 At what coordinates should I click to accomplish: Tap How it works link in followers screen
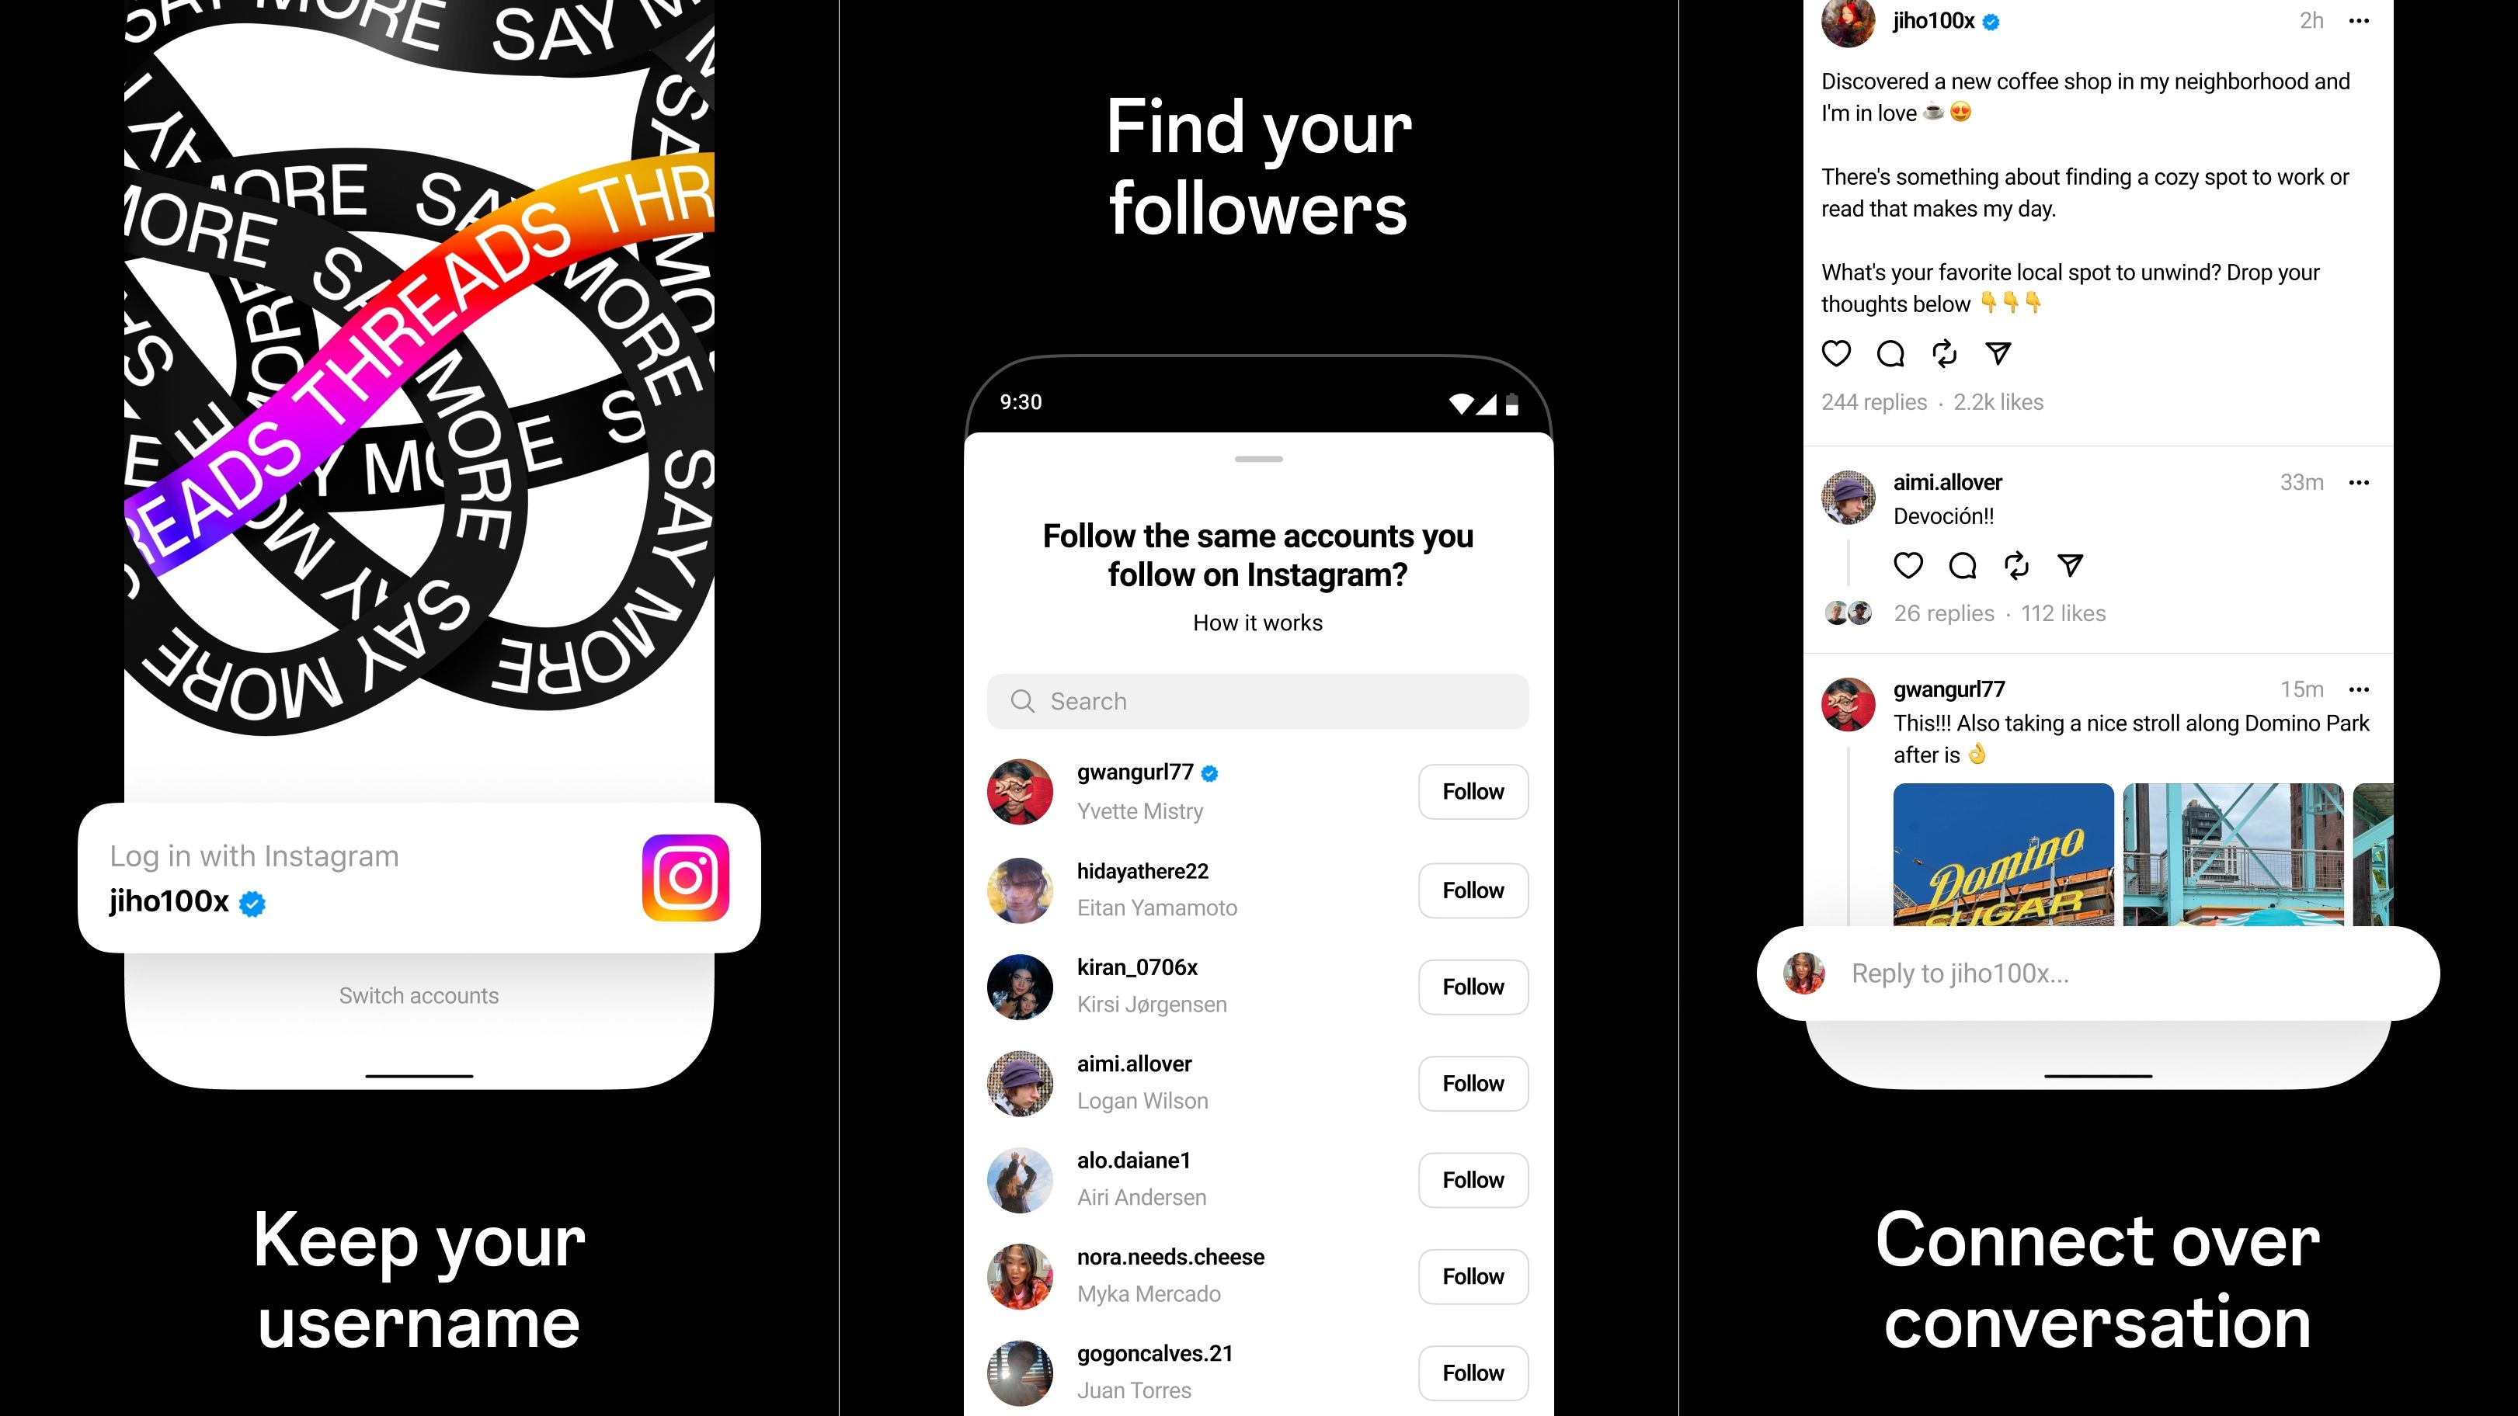tap(1257, 623)
